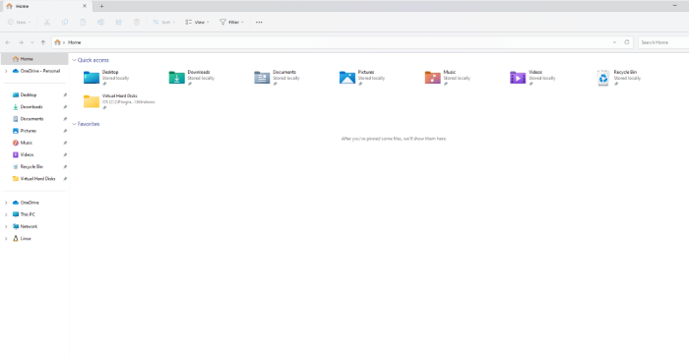Open the See more ellipsis menu
689x358 pixels.
(x=259, y=22)
